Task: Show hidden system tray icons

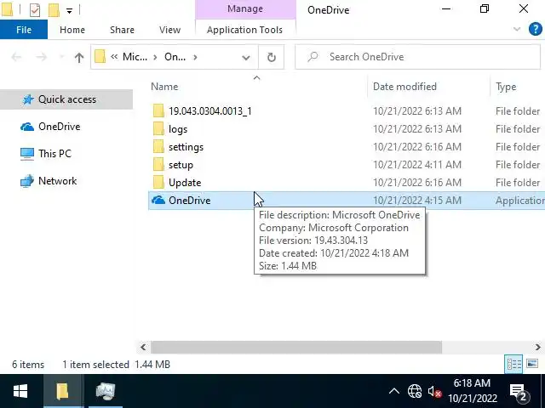Action: pos(394,391)
